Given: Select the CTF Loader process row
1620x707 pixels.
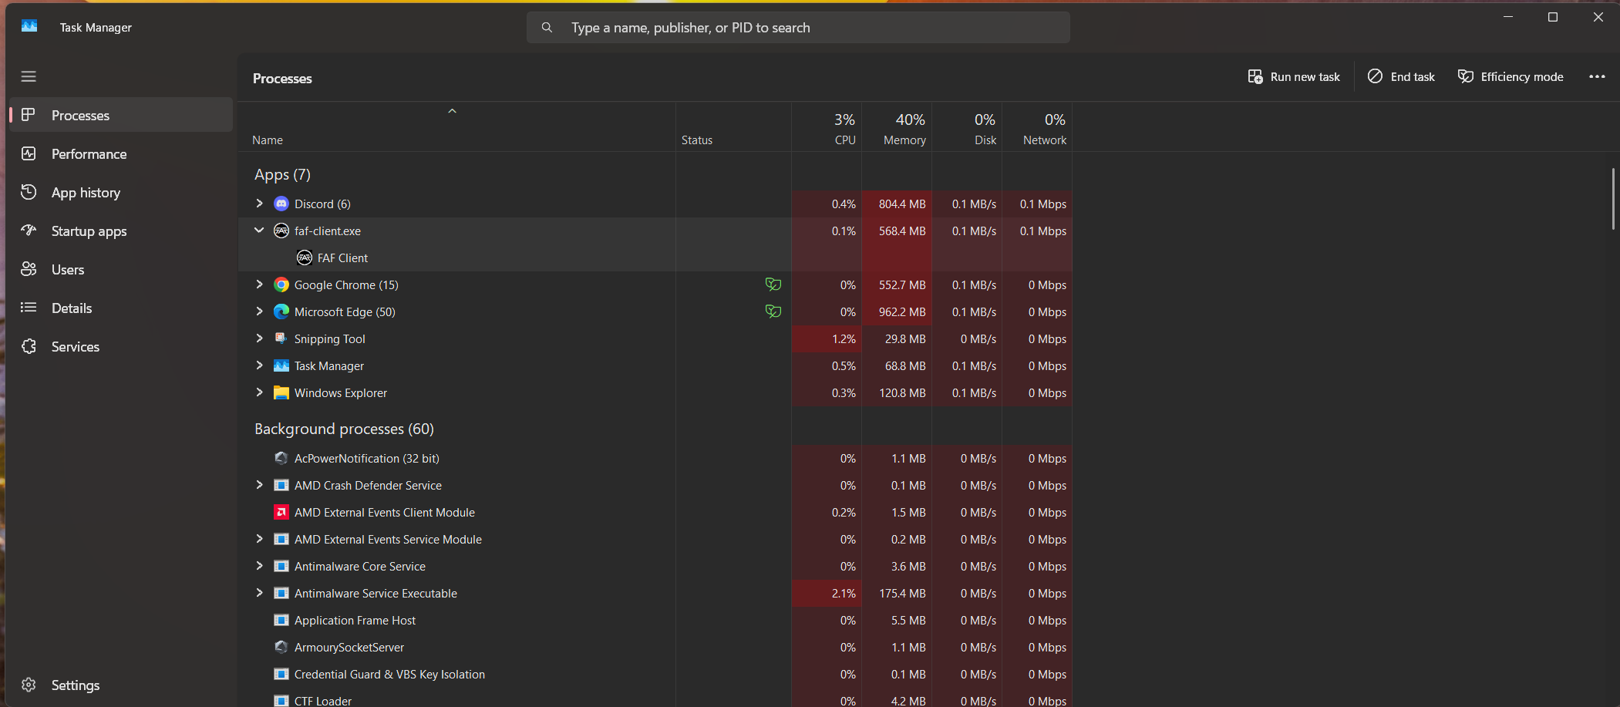Looking at the screenshot, I should tap(655, 699).
